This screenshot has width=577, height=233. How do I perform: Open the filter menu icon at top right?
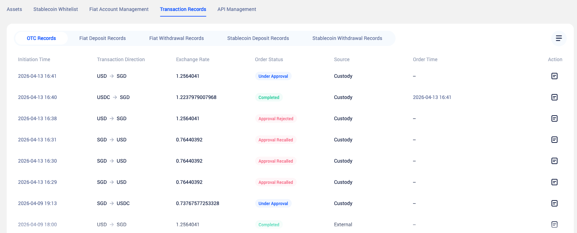559,38
